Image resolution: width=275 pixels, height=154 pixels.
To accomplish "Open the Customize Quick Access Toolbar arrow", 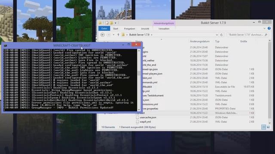I will [x=116, y=23].
